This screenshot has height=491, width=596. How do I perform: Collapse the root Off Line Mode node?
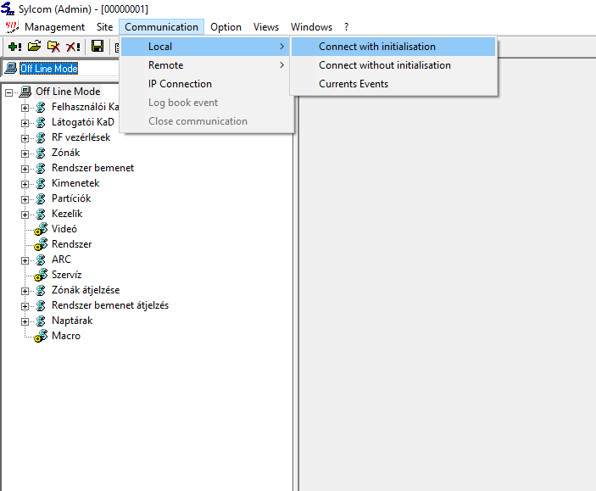[x=9, y=92]
